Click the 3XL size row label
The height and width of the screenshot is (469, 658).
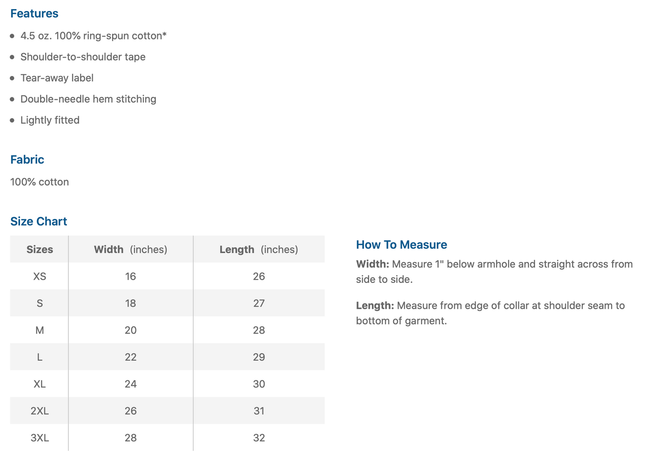click(40, 438)
